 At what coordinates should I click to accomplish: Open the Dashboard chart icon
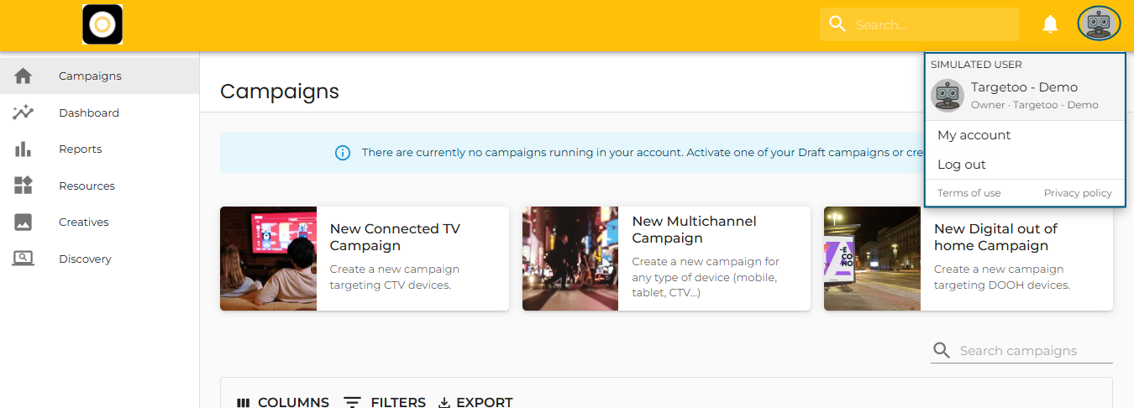coord(24,112)
